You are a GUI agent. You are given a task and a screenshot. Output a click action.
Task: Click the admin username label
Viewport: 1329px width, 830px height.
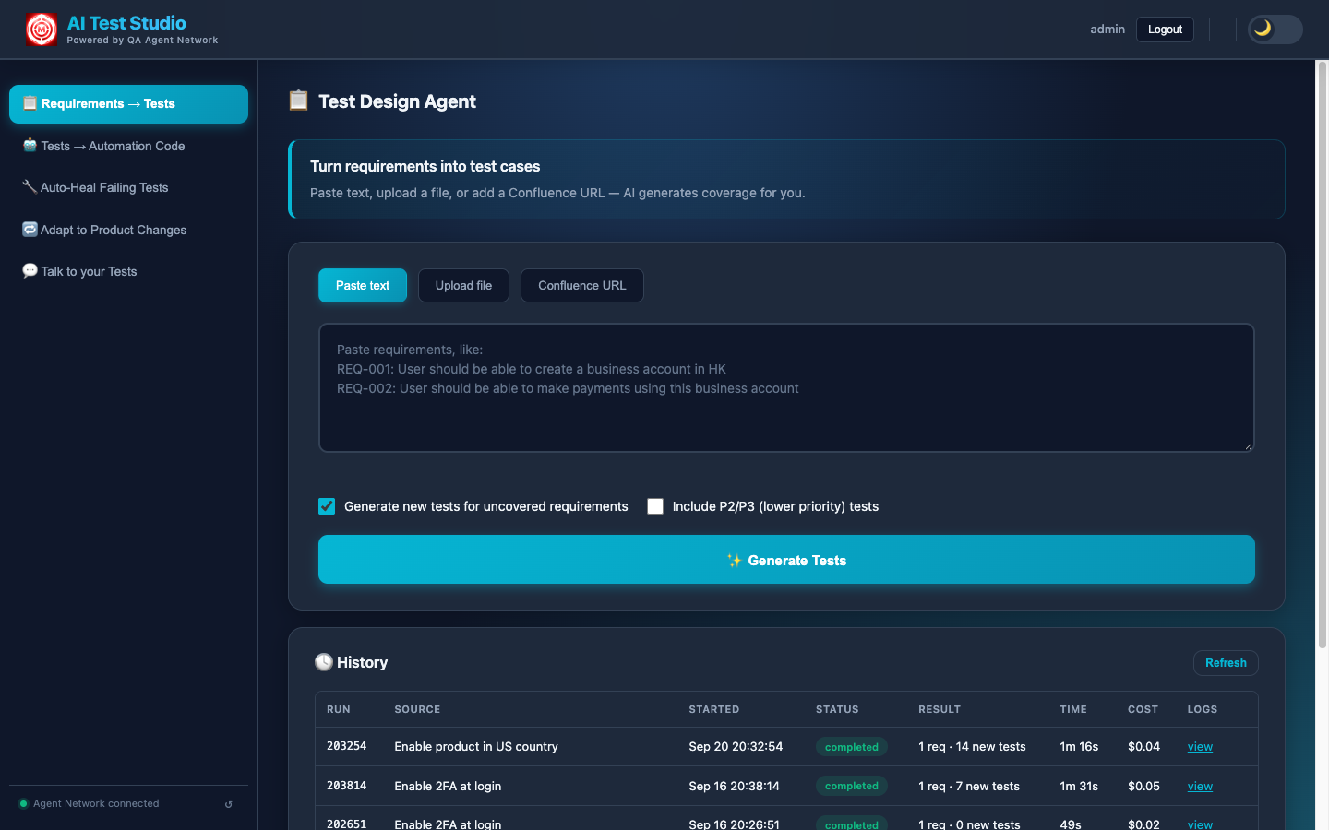[x=1107, y=30]
